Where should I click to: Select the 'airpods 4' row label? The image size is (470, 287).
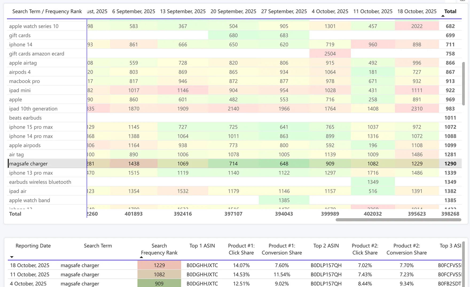pos(20,72)
